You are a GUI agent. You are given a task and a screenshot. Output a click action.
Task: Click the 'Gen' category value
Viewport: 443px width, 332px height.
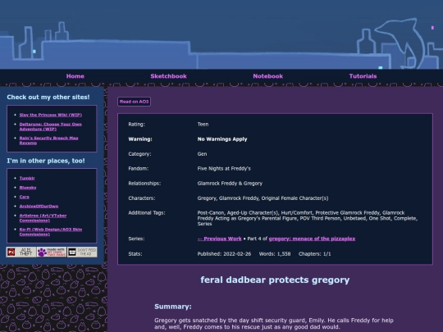202,154
